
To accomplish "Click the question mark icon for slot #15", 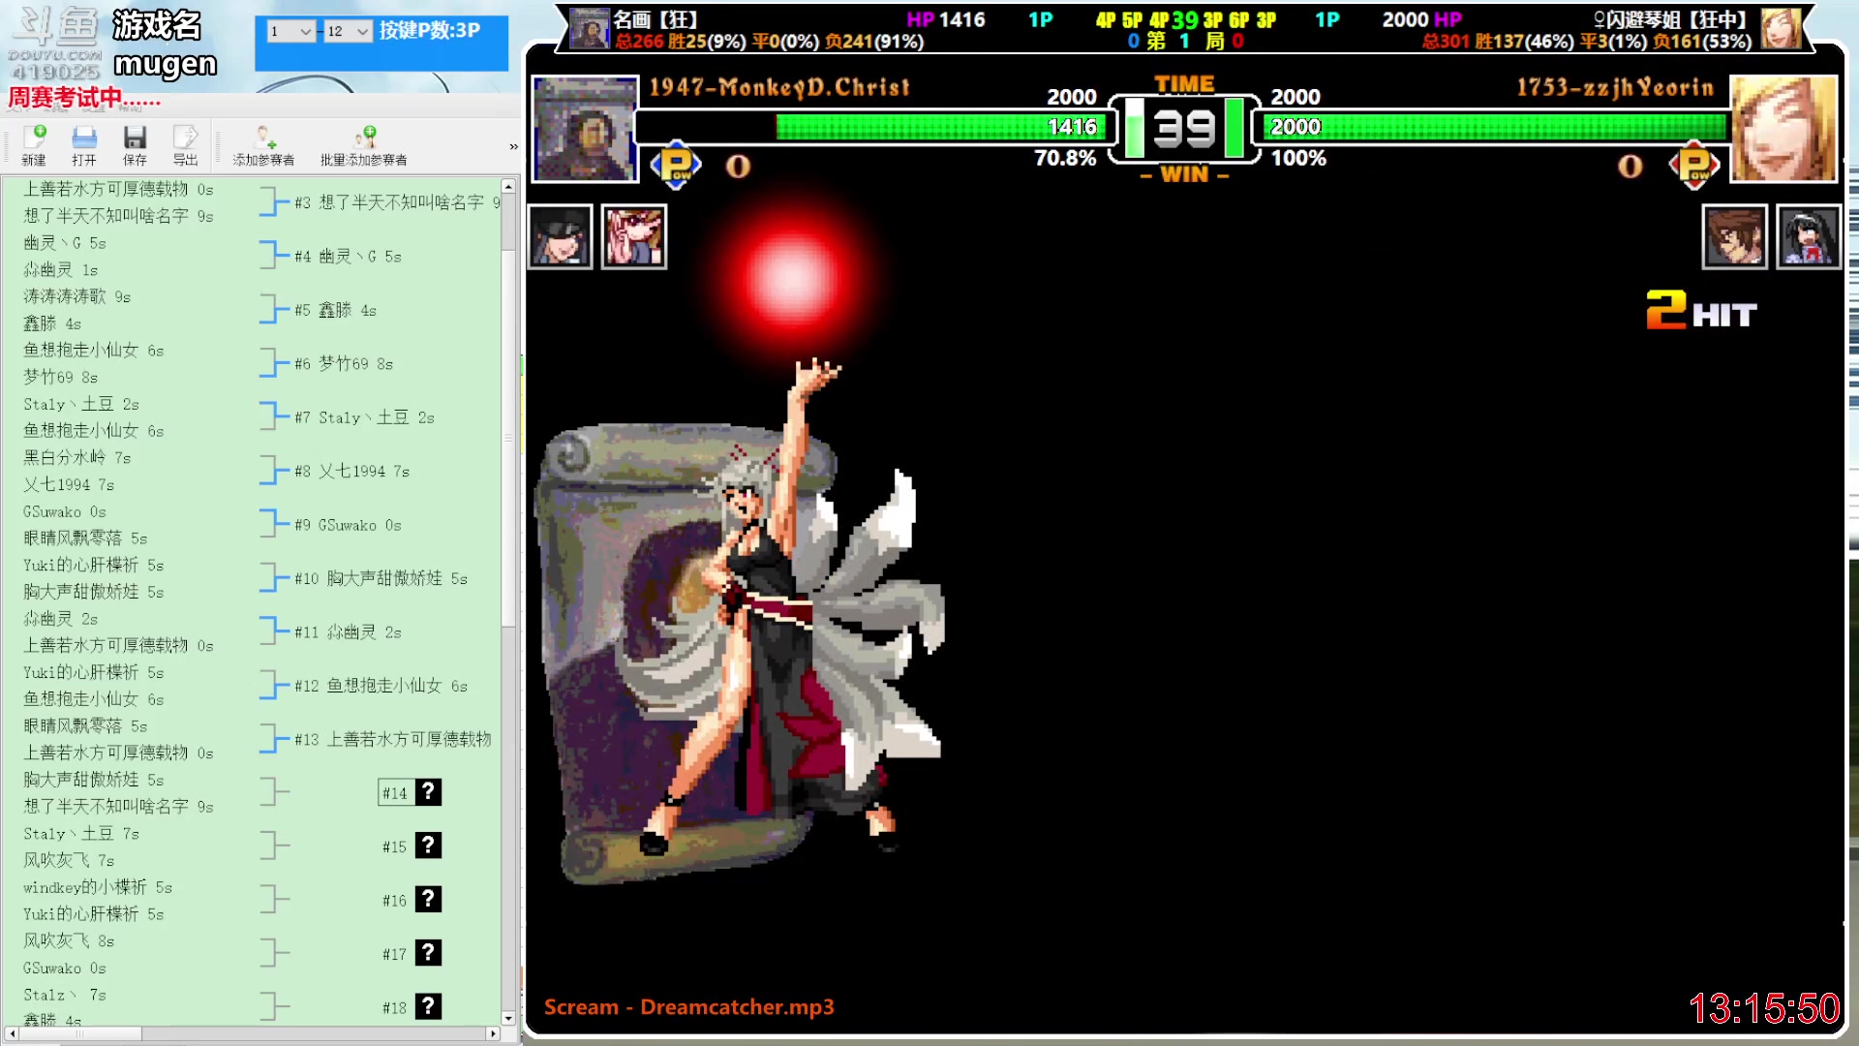I will (x=428, y=846).
